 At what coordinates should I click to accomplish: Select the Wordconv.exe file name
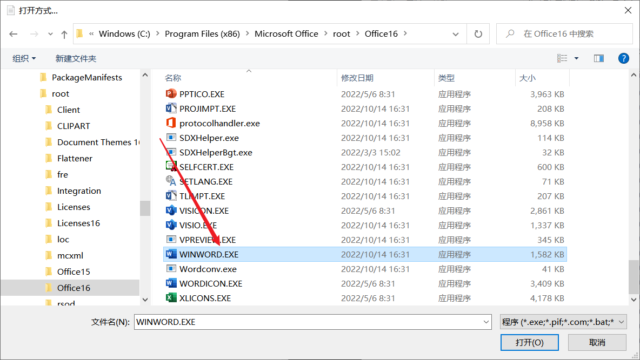point(208,269)
